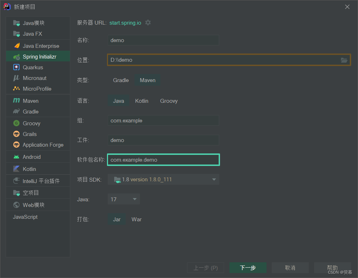Click the Gradle elephant icon in sidebar
358x278 pixels.
tap(16, 111)
